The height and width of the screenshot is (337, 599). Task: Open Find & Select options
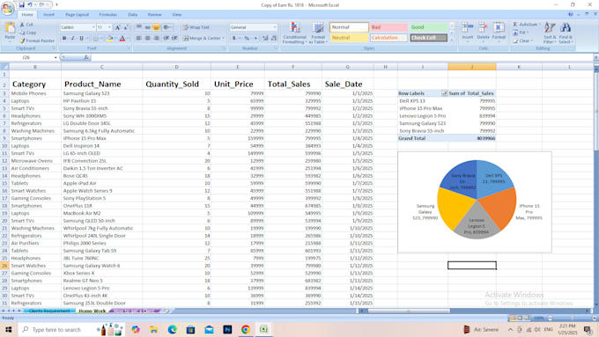pos(566,33)
